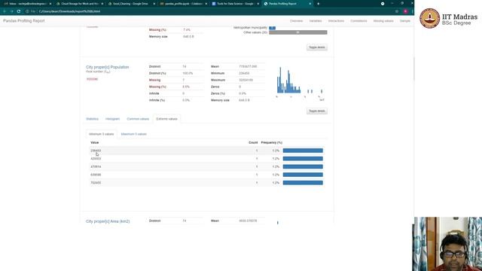The width and height of the screenshot is (482, 271).
Task: Bookmark this page with the star icon
Action: (x=397, y=11)
